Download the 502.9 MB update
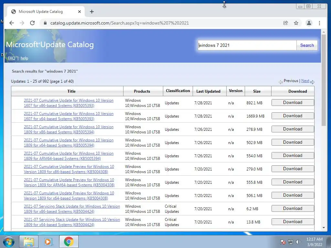This screenshot has width=331, height=248. pyautogui.click(x=293, y=142)
